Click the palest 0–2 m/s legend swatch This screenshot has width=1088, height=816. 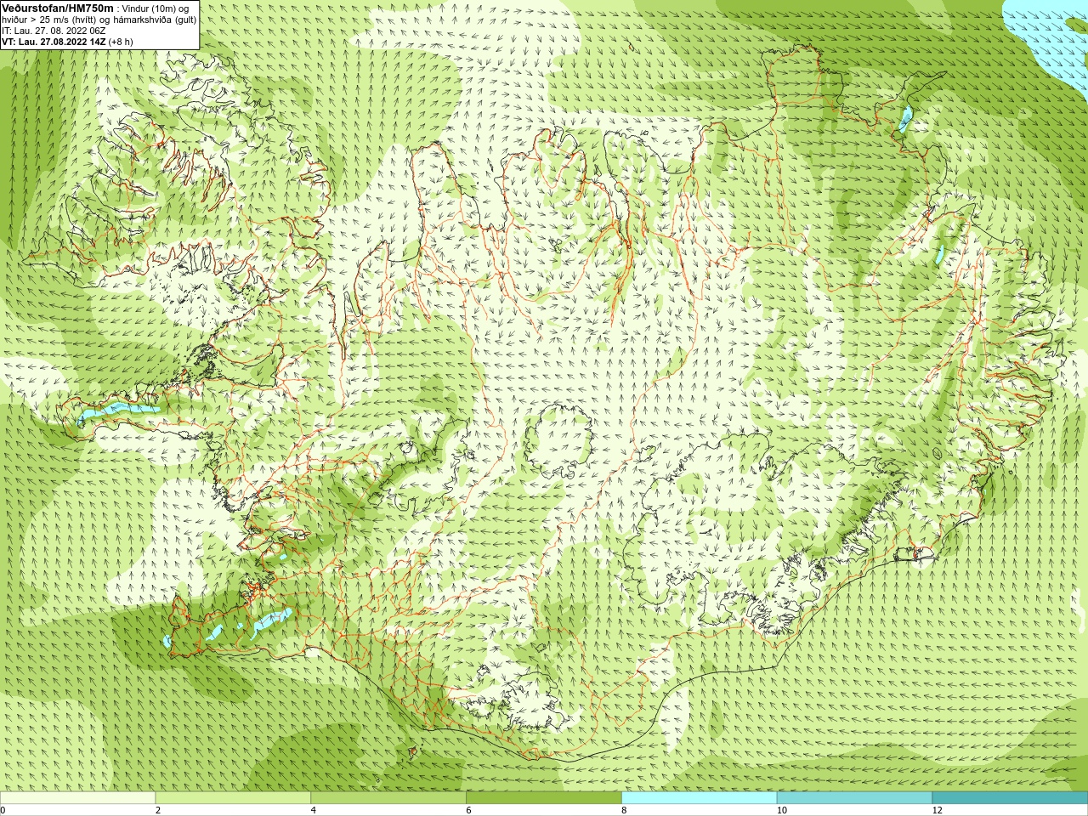click(x=77, y=798)
